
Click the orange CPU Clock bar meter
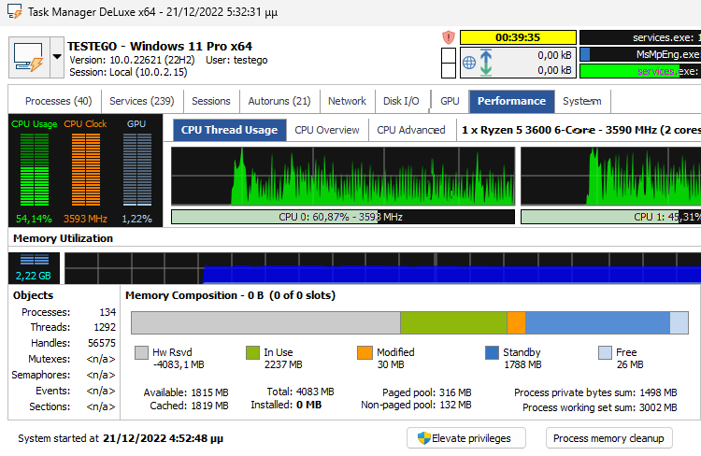[86, 170]
